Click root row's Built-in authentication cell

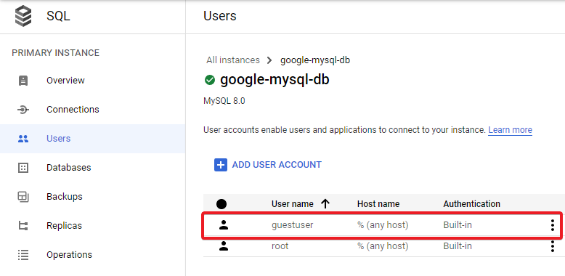(x=458, y=246)
